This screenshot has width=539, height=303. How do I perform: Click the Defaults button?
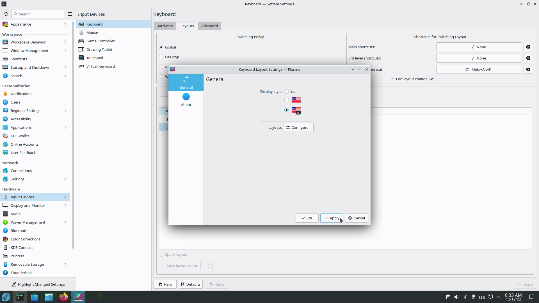pos(191,284)
